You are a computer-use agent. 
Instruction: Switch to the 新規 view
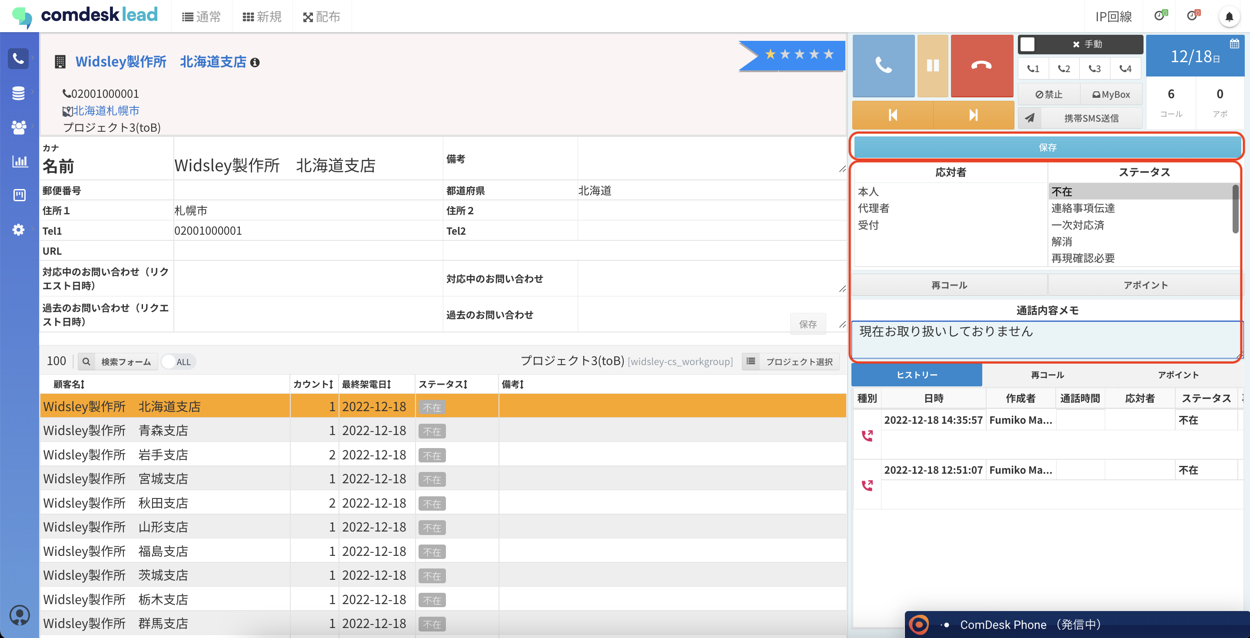262,17
